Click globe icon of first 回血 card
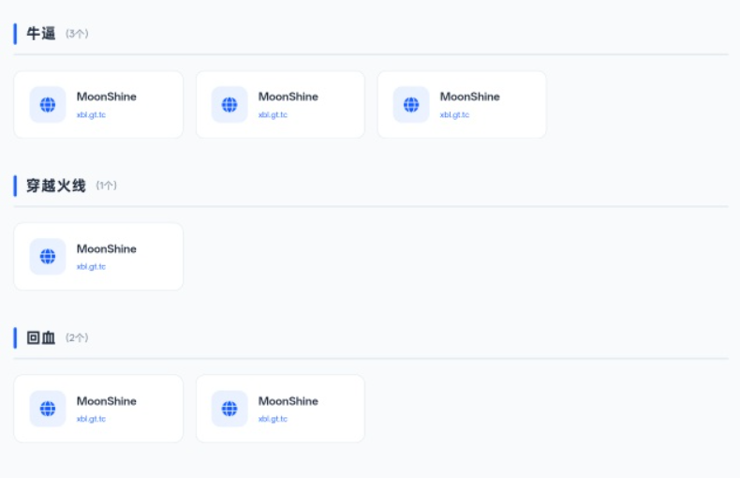 pyautogui.click(x=48, y=409)
